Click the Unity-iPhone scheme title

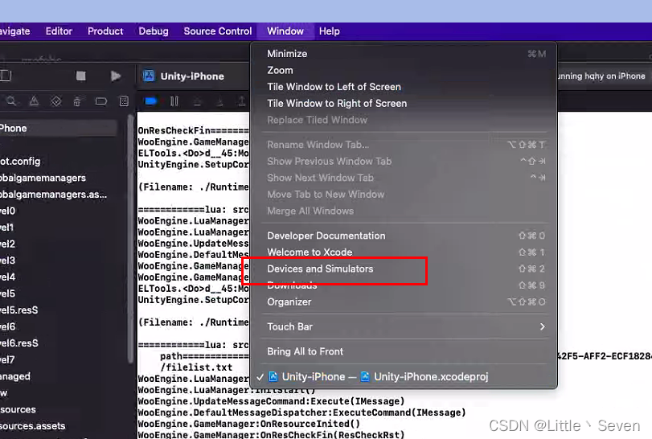point(192,76)
